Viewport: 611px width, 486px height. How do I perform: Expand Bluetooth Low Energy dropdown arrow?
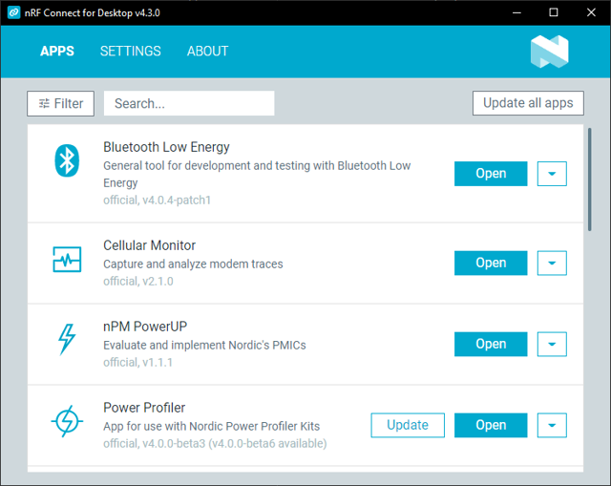552,174
